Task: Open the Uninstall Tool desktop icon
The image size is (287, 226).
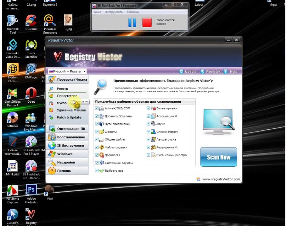Action: coord(13,24)
